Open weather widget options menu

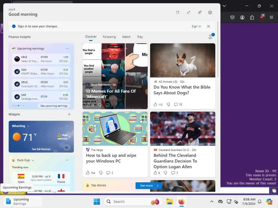click(x=67, y=126)
